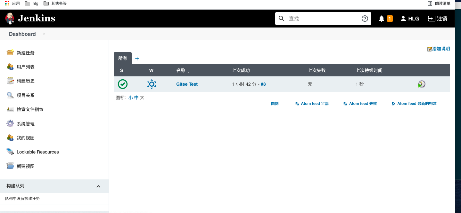Image resolution: width=461 pixels, height=213 pixels.
Task: Sort the table by 名称 column
Action: 183,70
